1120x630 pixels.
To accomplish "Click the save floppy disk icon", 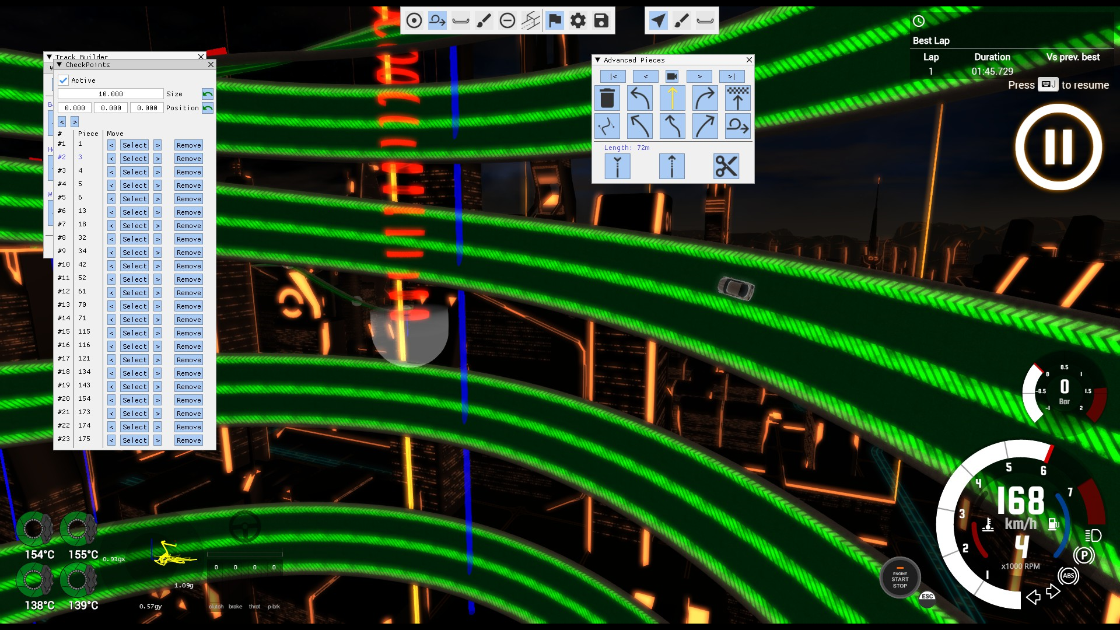I will coord(601,21).
